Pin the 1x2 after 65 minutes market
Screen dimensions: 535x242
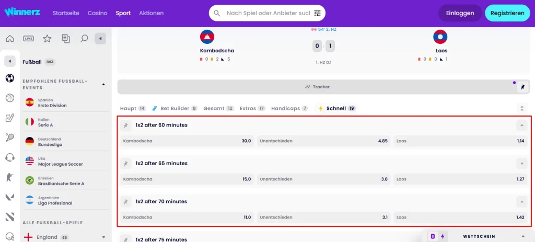(125, 164)
